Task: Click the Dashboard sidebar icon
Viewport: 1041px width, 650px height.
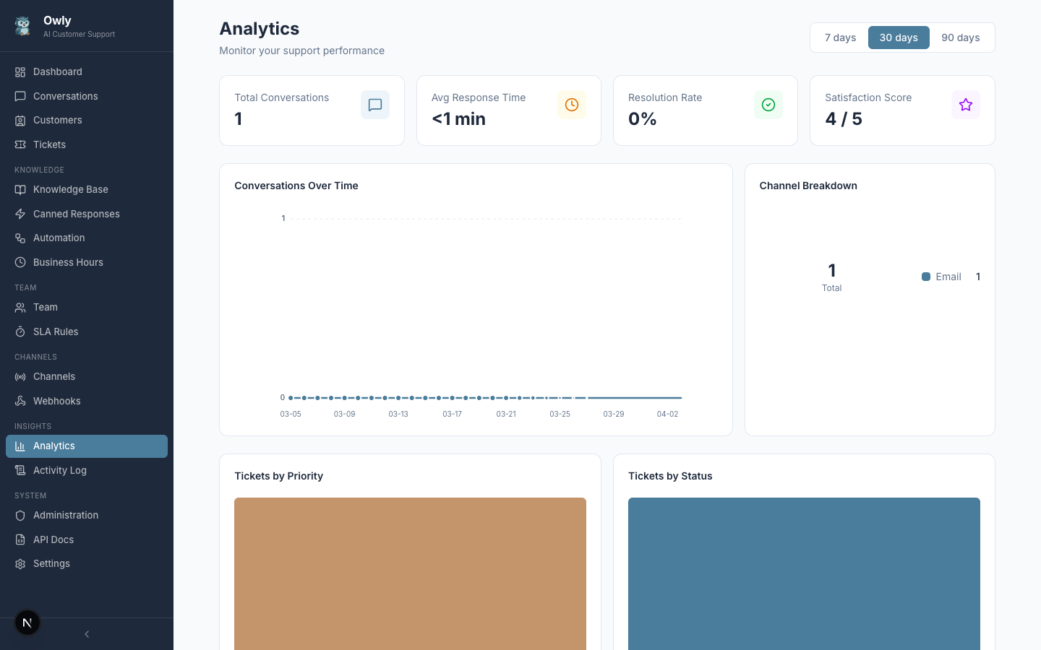Action: point(20,71)
